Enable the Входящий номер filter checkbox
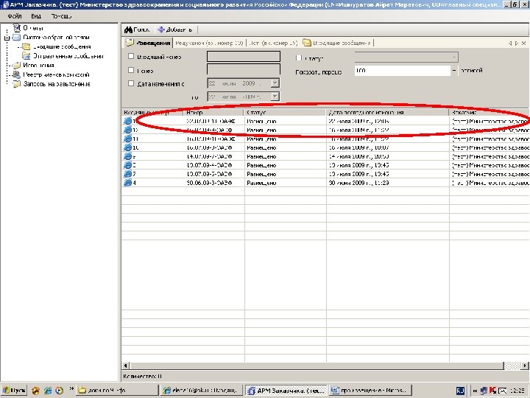Viewport: 530px width, 398px height. 131,57
